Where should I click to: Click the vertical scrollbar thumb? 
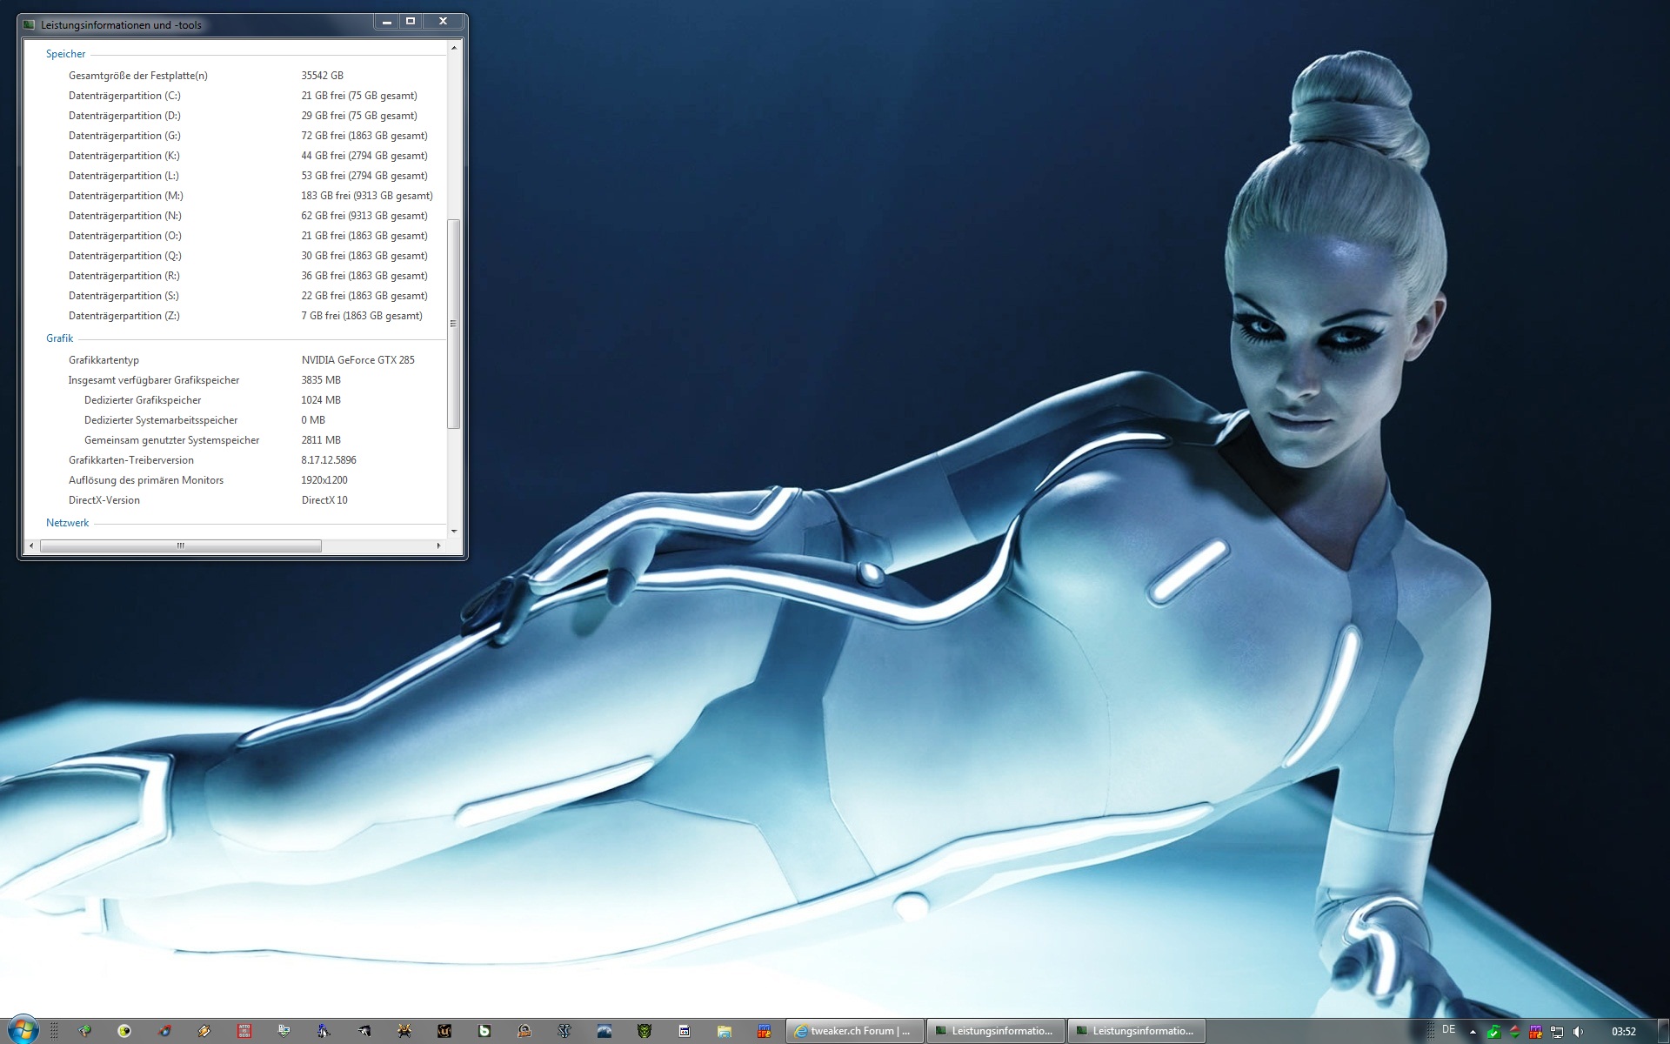click(x=453, y=324)
